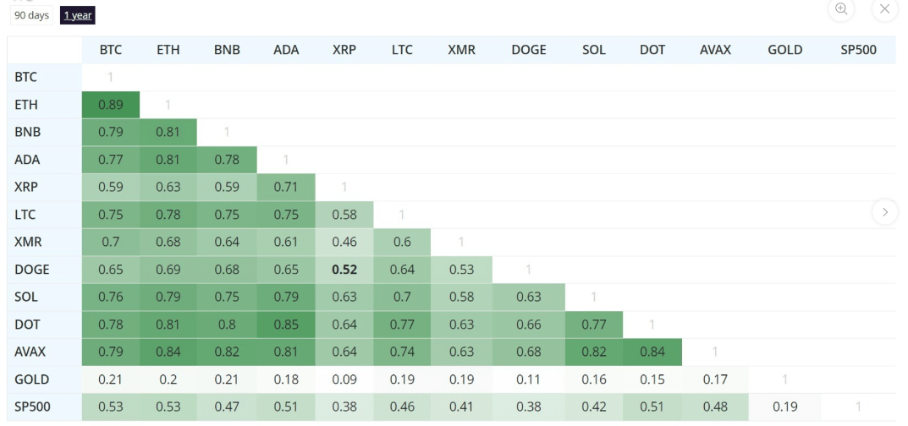The image size is (908, 426).
Task: Click the 0.58 LTC-XRP correlation cell
Action: click(x=344, y=215)
